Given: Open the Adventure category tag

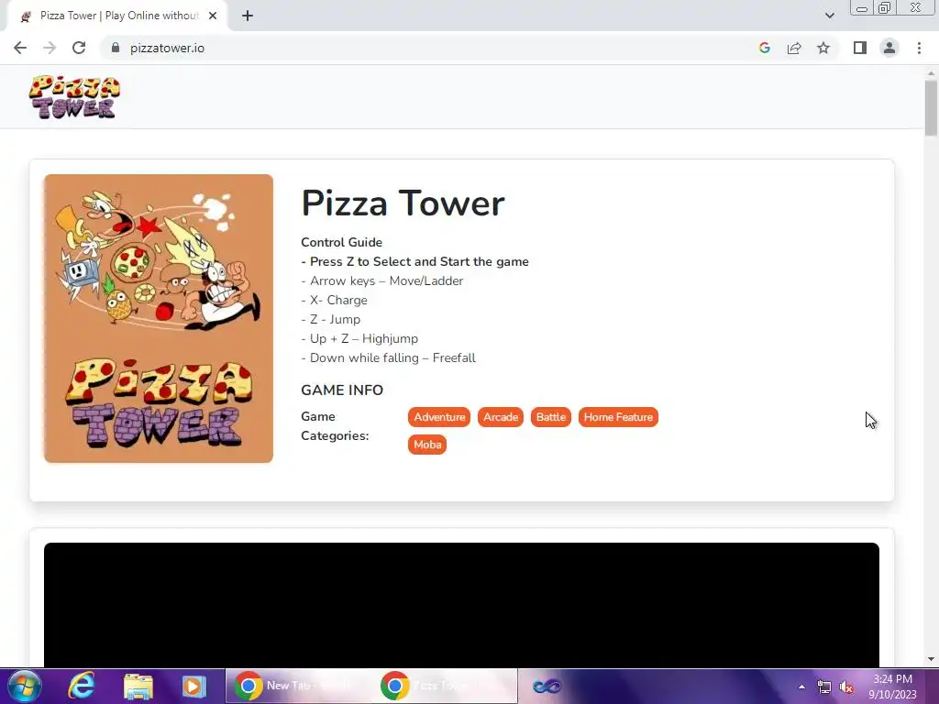Looking at the screenshot, I should 439,417.
